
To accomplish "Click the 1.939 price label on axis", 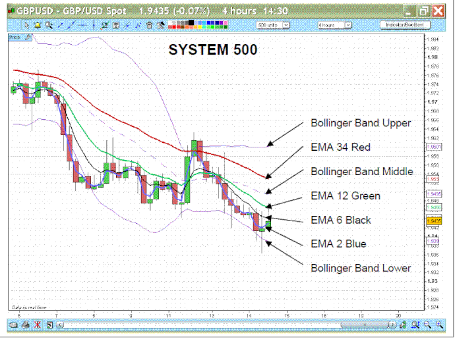I will [433, 241].
